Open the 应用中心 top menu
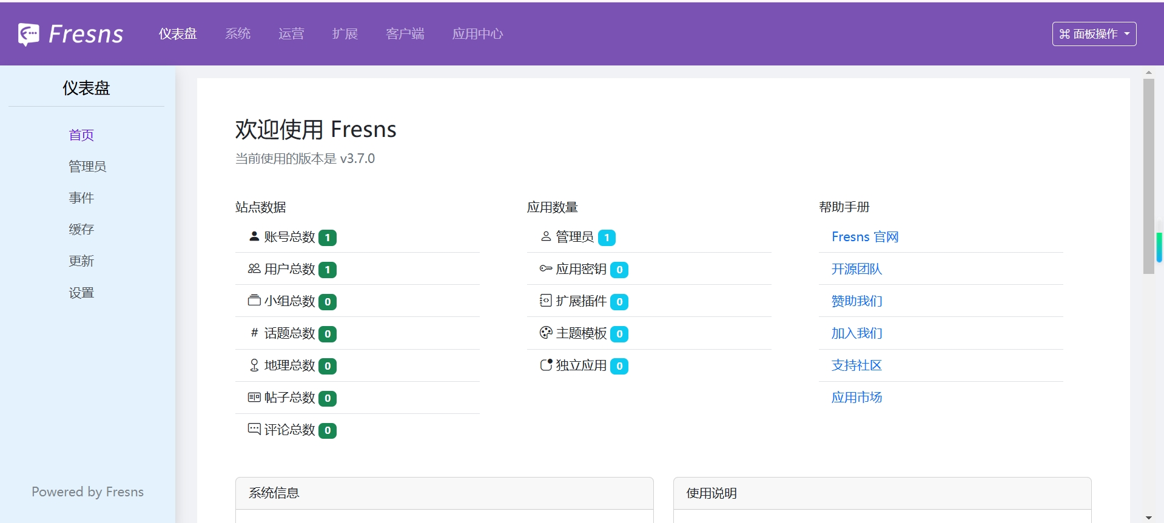1164x523 pixels. click(x=477, y=34)
